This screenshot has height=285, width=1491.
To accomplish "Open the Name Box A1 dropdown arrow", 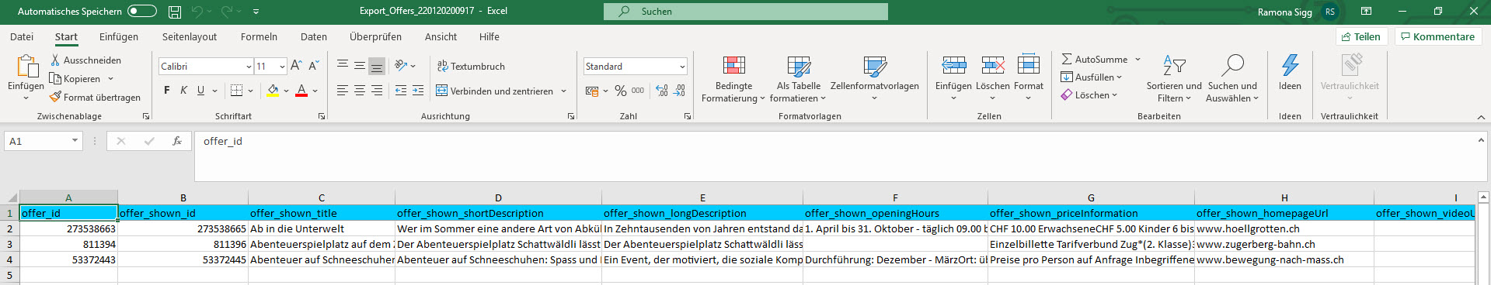I will (75, 141).
